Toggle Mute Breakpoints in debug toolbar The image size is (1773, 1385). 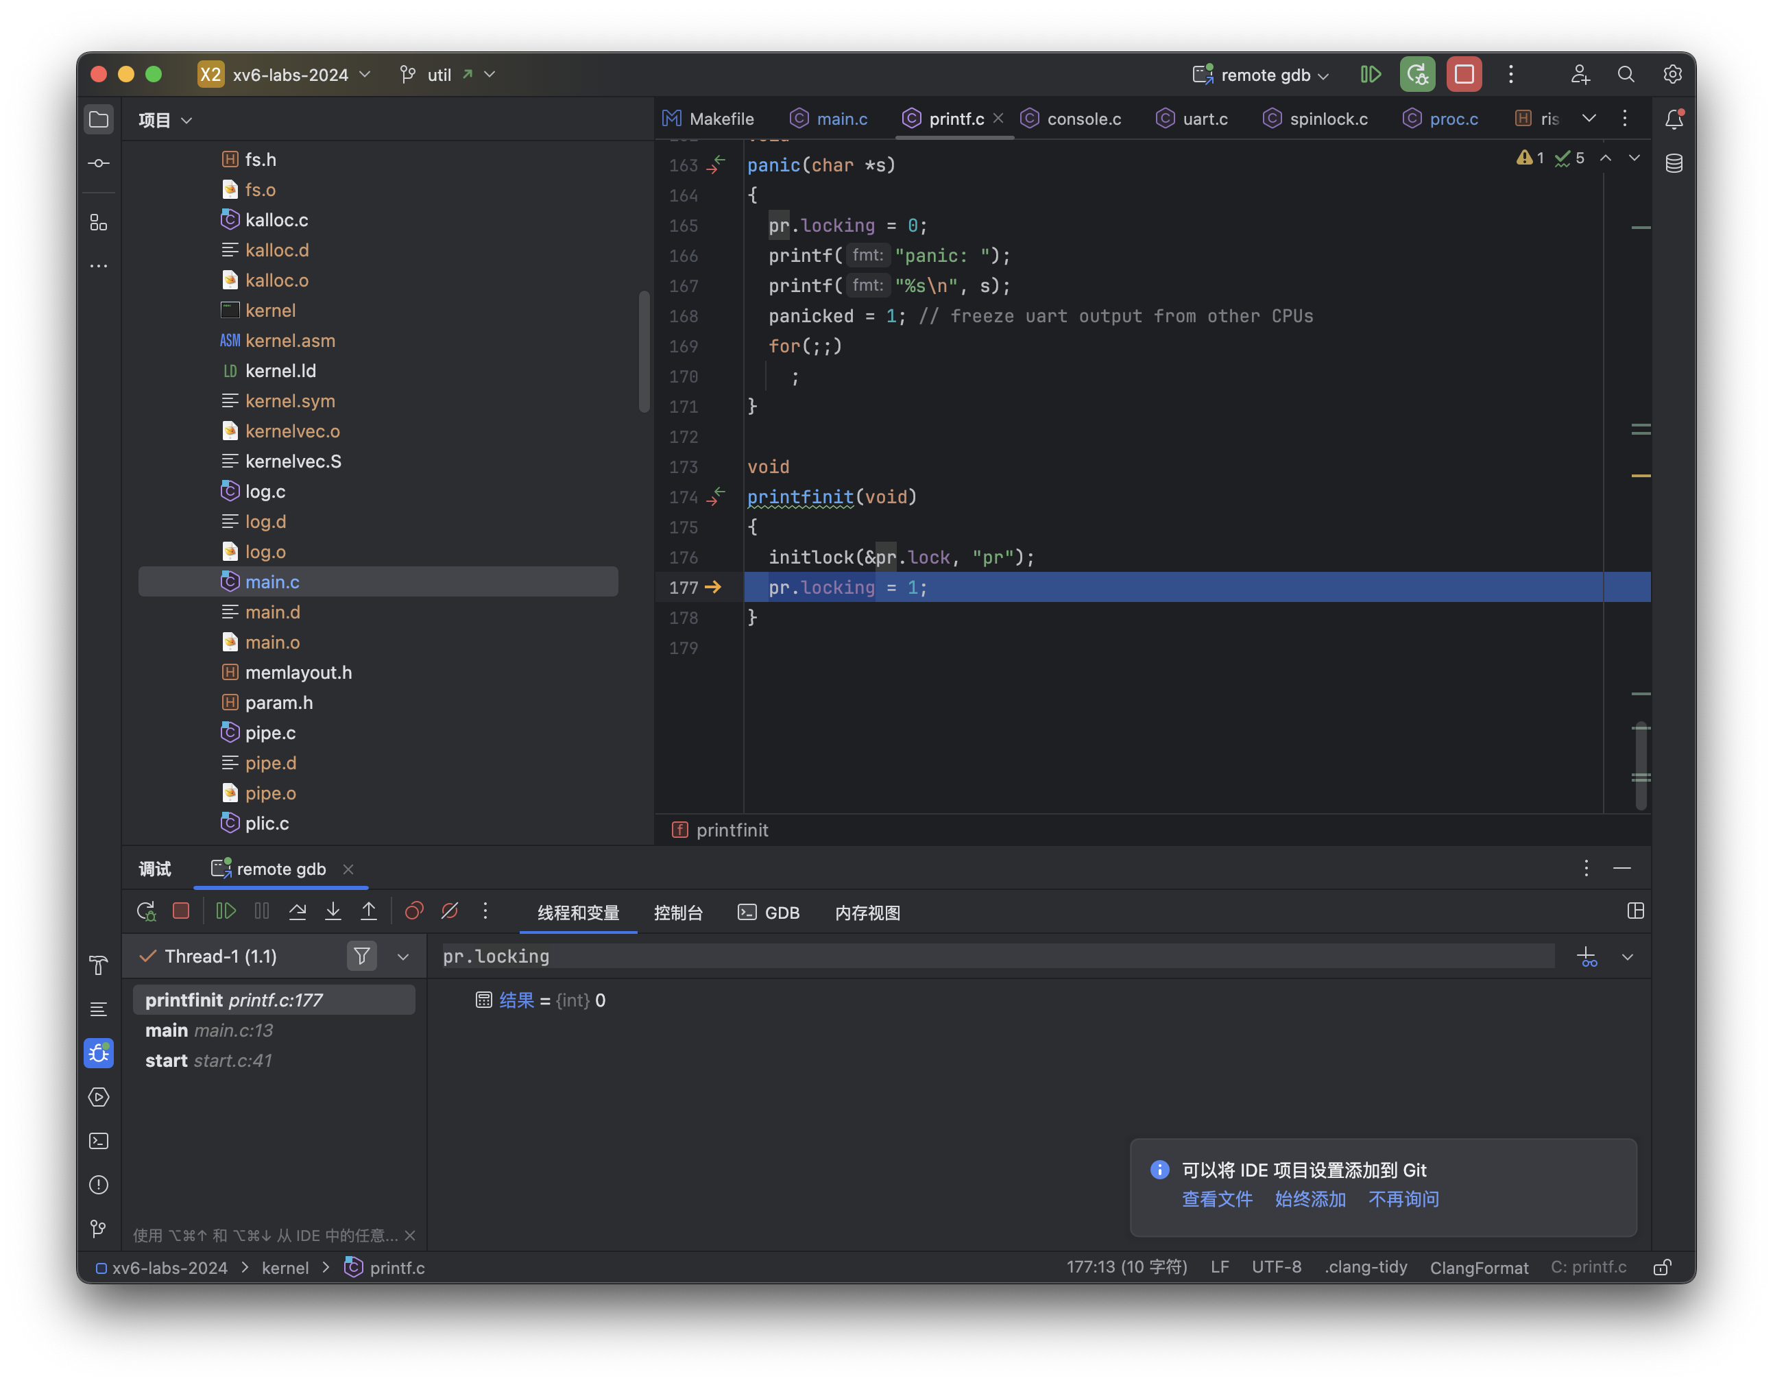pyautogui.click(x=450, y=912)
